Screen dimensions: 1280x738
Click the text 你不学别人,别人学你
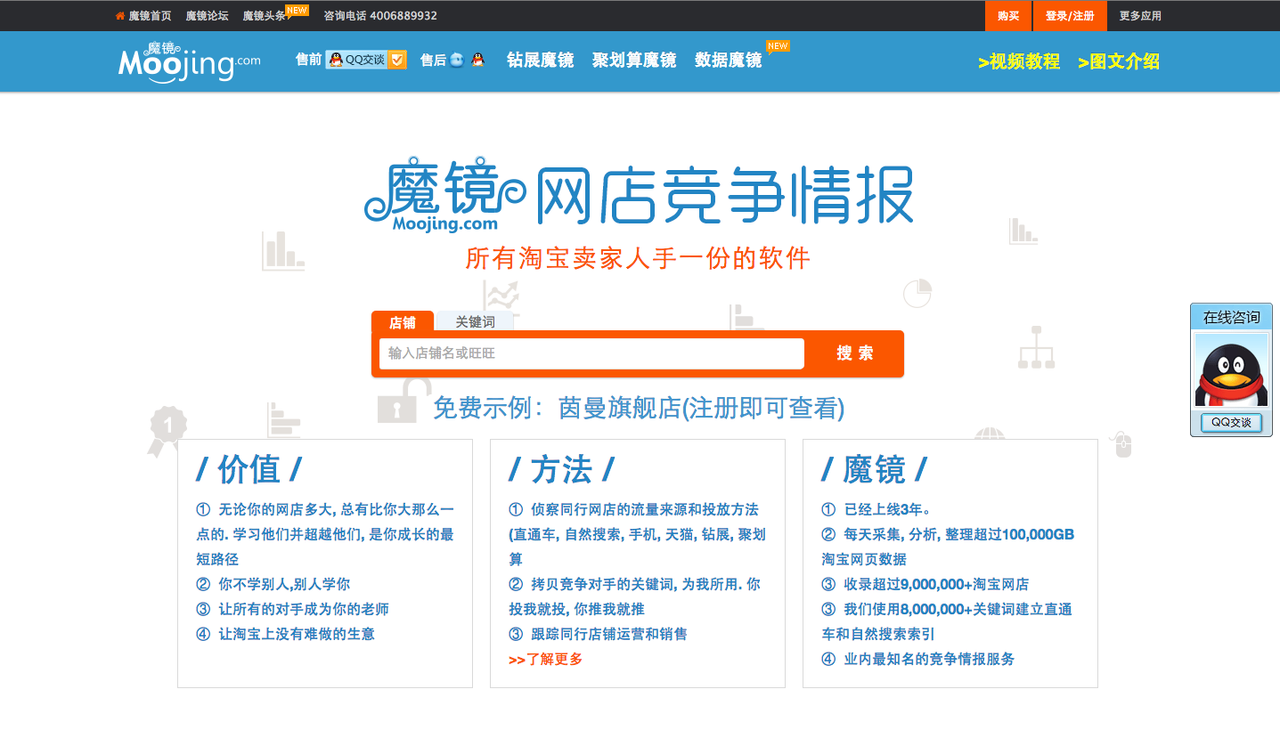tap(284, 585)
